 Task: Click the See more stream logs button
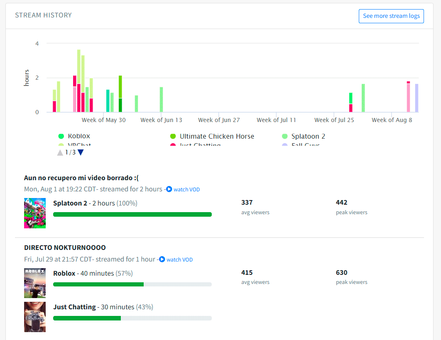[391, 16]
